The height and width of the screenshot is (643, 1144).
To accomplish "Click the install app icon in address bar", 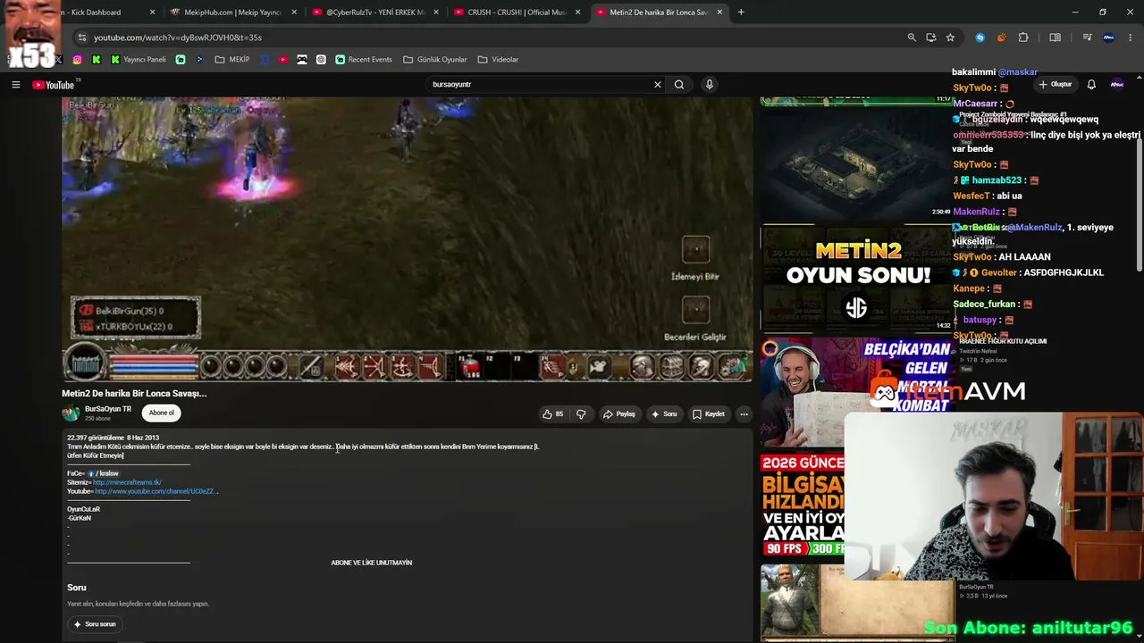I will (x=931, y=38).
